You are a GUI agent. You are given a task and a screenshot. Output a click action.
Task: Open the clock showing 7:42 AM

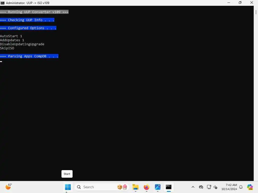229,187
